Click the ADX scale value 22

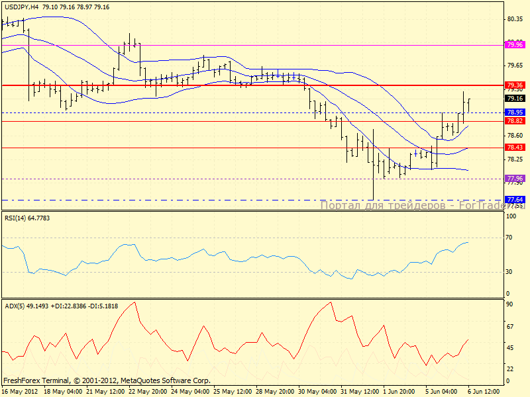click(509, 369)
